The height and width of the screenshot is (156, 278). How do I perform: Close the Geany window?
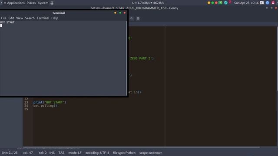tap(276, 8)
